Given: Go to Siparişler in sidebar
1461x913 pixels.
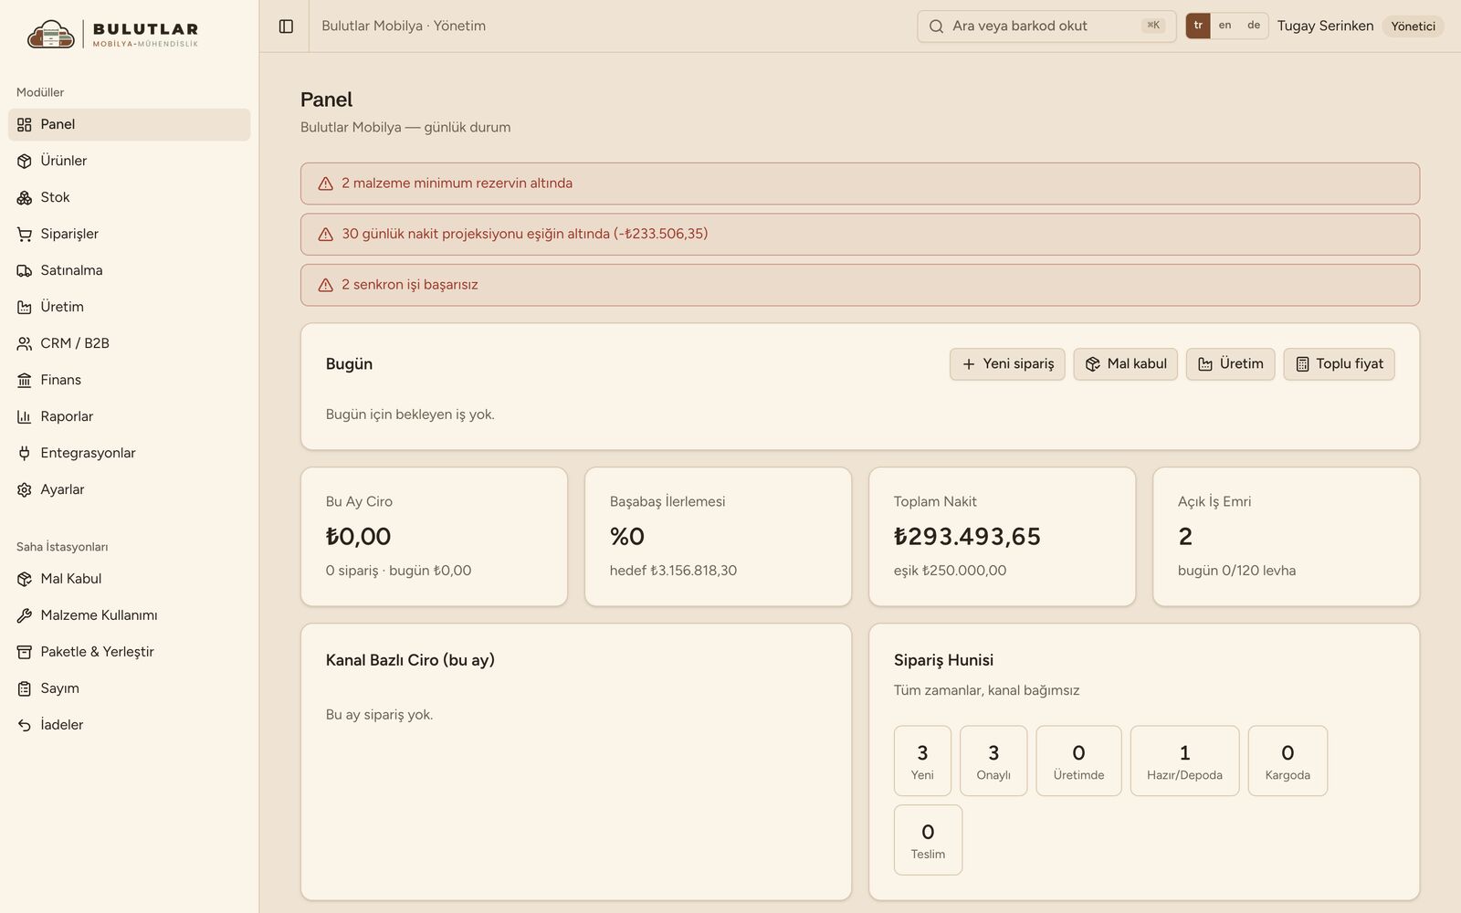Looking at the screenshot, I should [129, 234].
